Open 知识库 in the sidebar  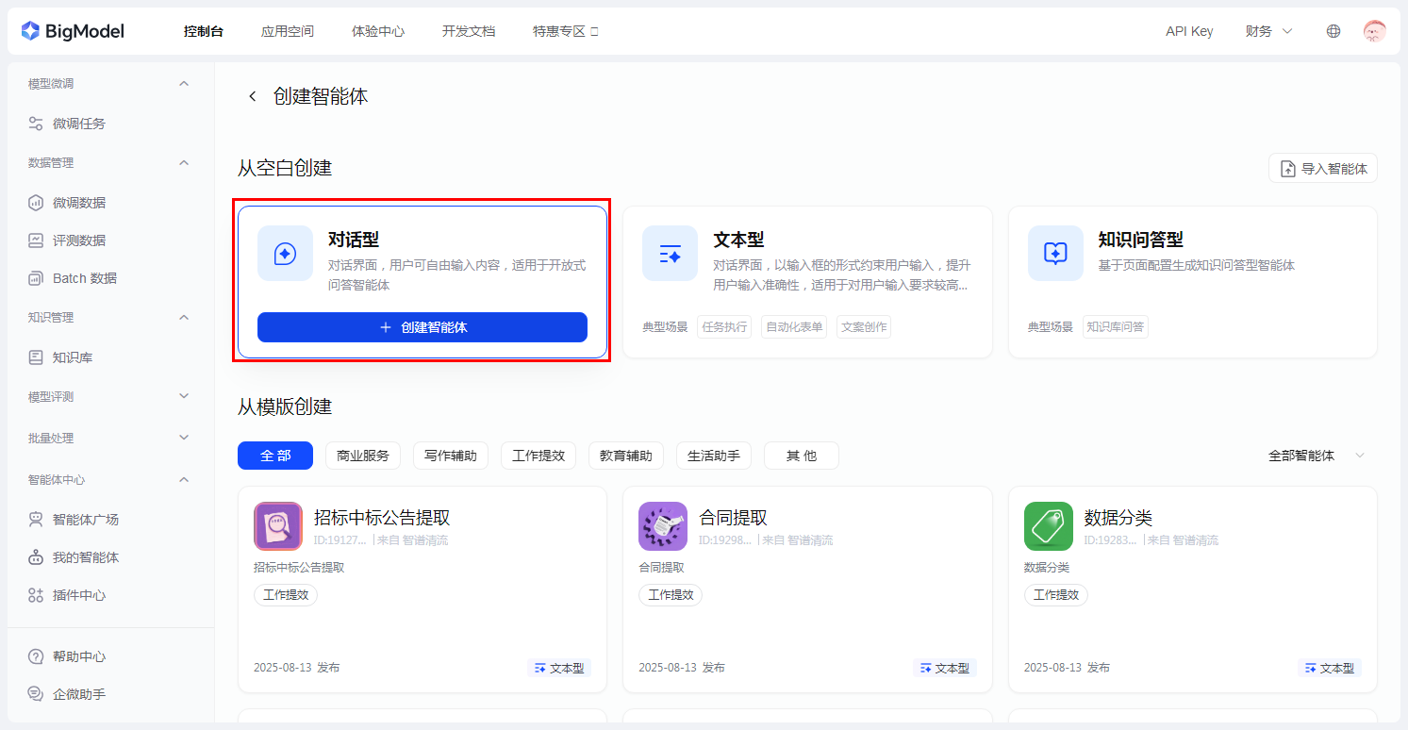(x=72, y=357)
